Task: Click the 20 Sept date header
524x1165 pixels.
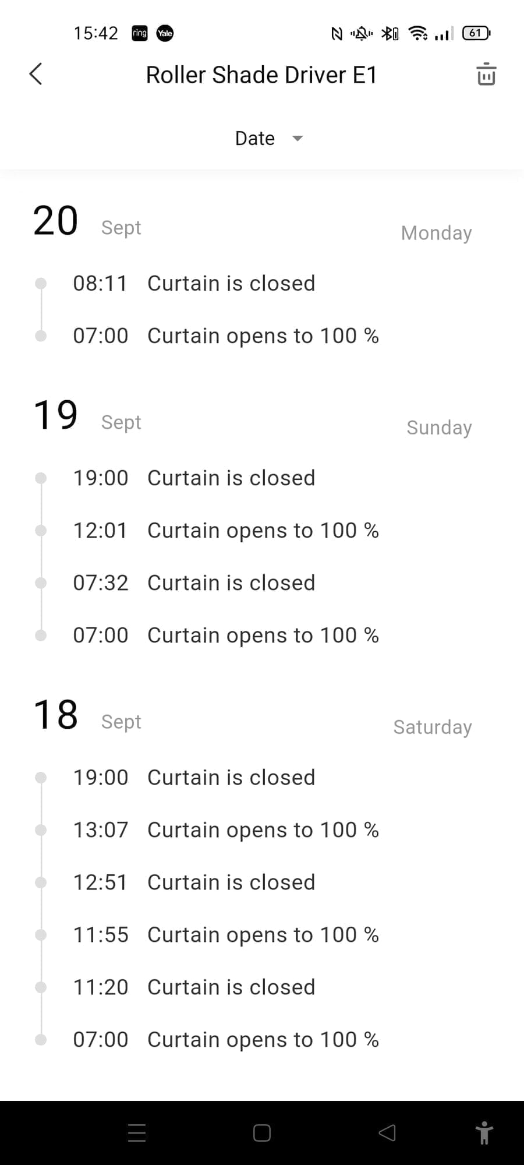Action: click(87, 223)
